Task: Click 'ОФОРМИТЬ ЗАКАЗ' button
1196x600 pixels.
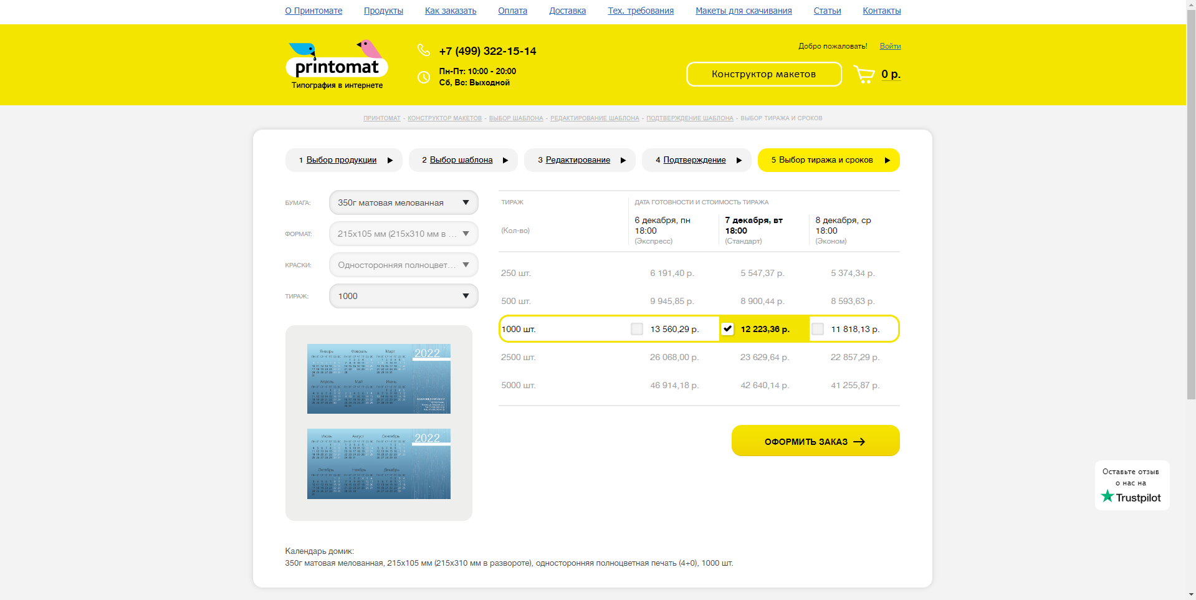Action: click(815, 440)
